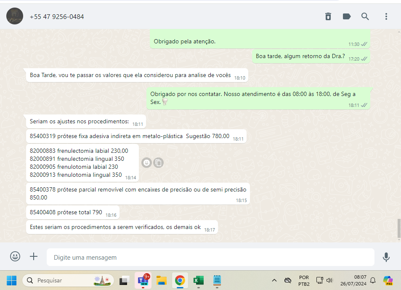The image size is (401, 290).
Task: Select message 85400378 prótese parcial removível
Action: [138, 194]
